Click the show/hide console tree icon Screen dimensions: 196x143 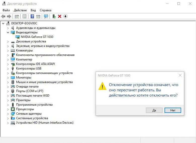point(17,16)
